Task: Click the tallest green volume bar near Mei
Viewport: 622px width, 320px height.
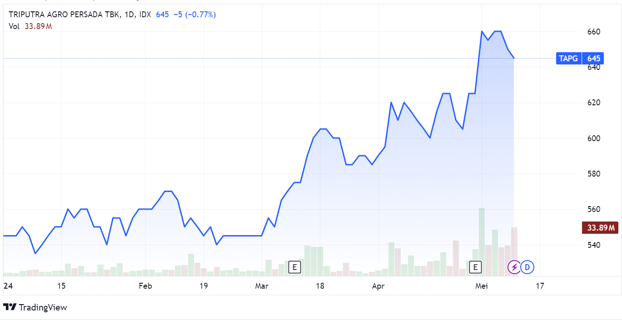Action: 482,242
